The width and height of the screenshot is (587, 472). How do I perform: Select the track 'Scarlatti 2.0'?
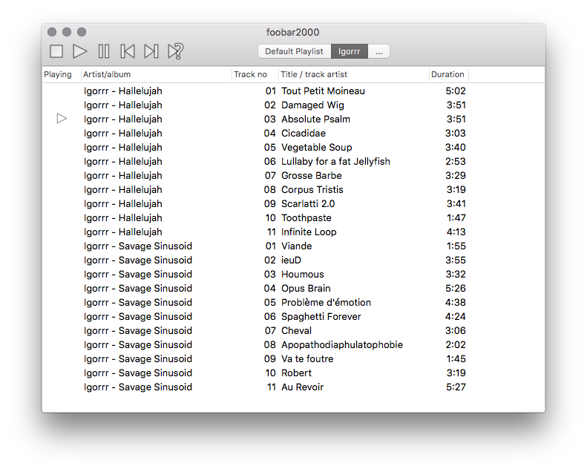pyautogui.click(x=308, y=203)
